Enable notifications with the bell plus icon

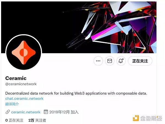121,61
